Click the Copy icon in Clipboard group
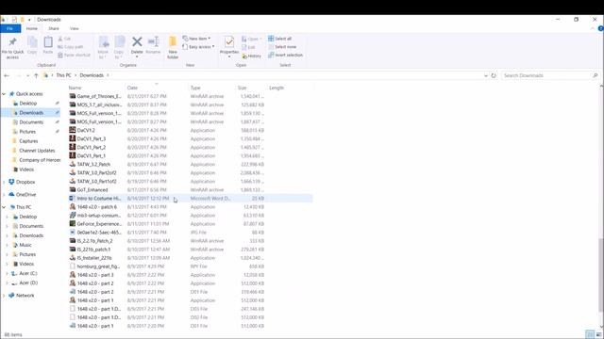The image size is (604, 339). [x=32, y=42]
